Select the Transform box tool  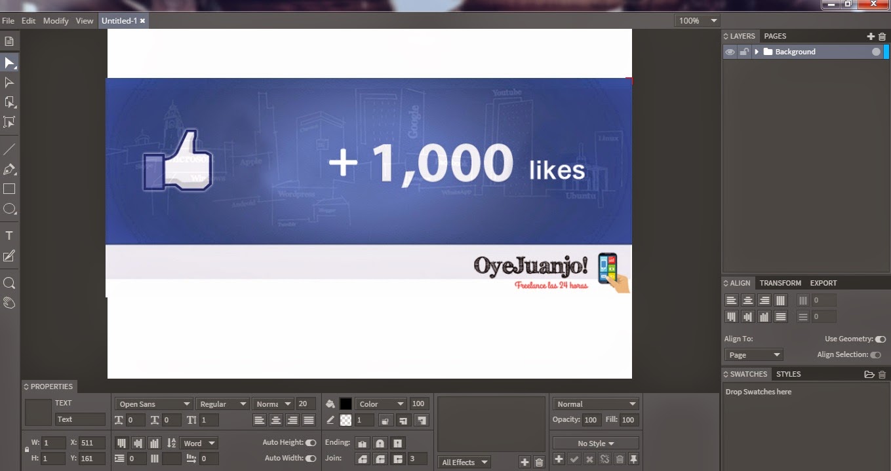(x=9, y=122)
